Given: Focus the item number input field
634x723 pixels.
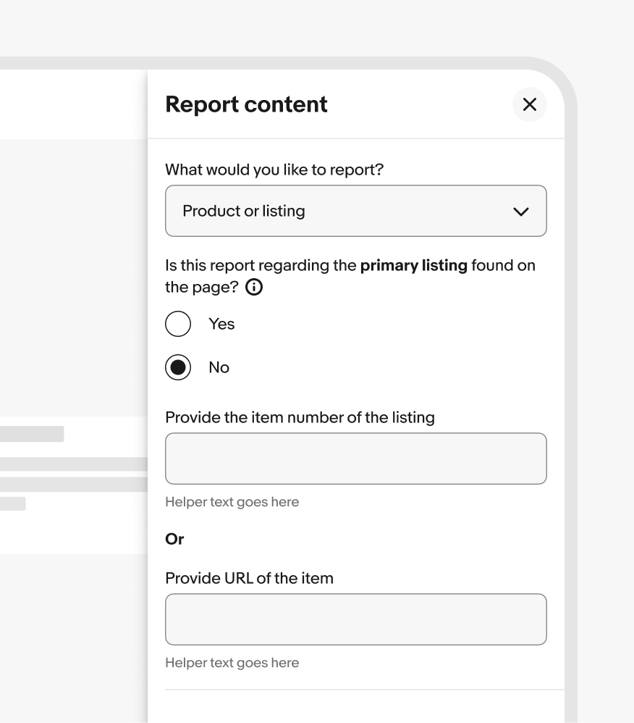Looking at the screenshot, I should click(x=355, y=459).
